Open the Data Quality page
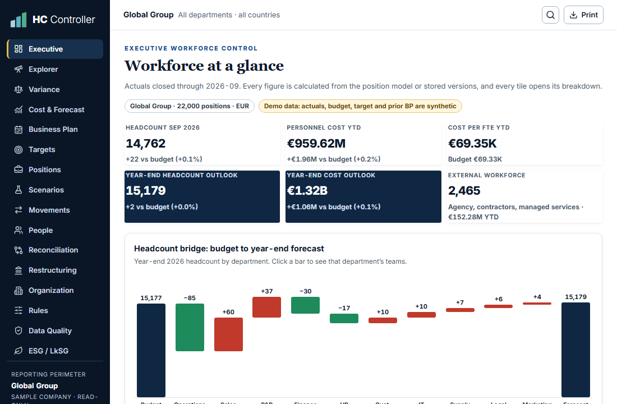The image size is (617, 404). (x=55, y=330)
